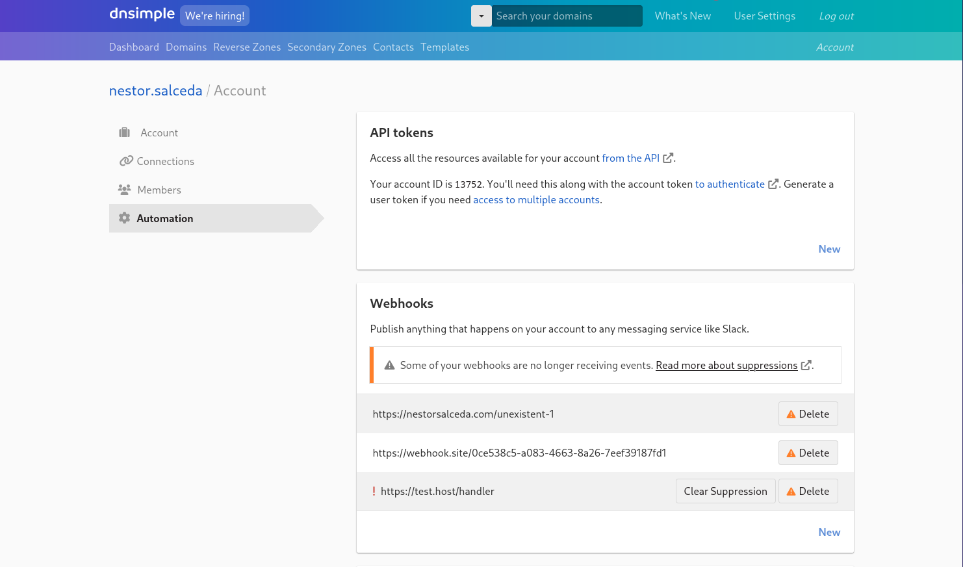Delete the nestorsalceda.com/unexistent-1 webhook

pos(808,414)
